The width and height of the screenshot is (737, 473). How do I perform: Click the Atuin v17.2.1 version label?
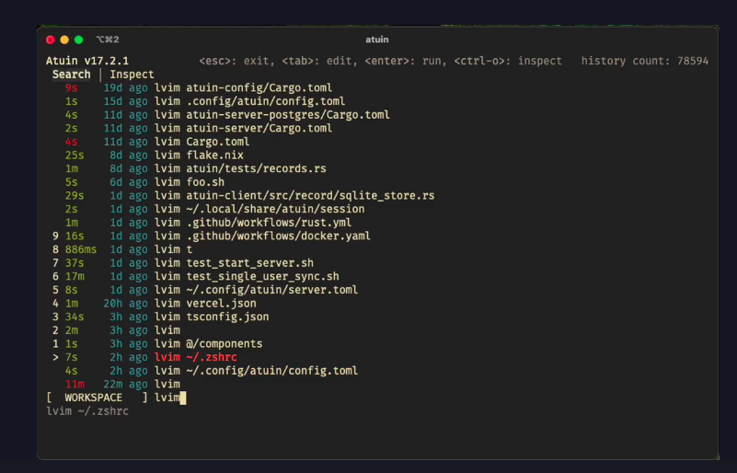[x=87, y=61]
